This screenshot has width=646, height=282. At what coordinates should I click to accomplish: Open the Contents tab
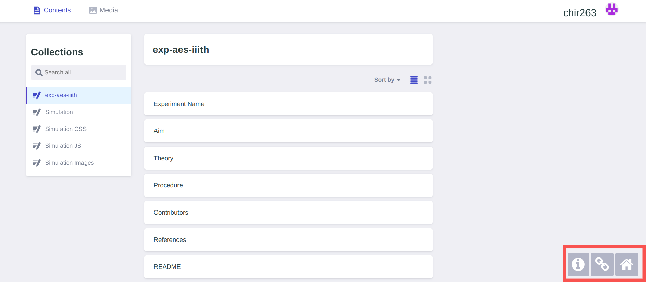(x=52, y=10)
